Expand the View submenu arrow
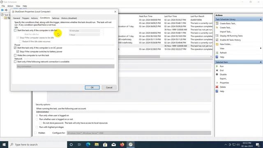Screen dimensions: 263x148 pos(261,49)
